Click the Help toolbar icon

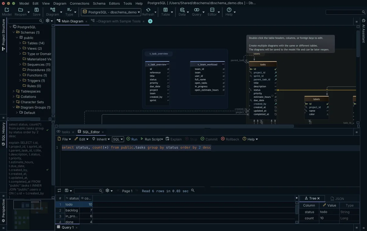click(229, 10)
